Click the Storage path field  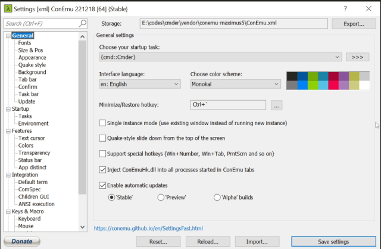click(x=234, y=24)
